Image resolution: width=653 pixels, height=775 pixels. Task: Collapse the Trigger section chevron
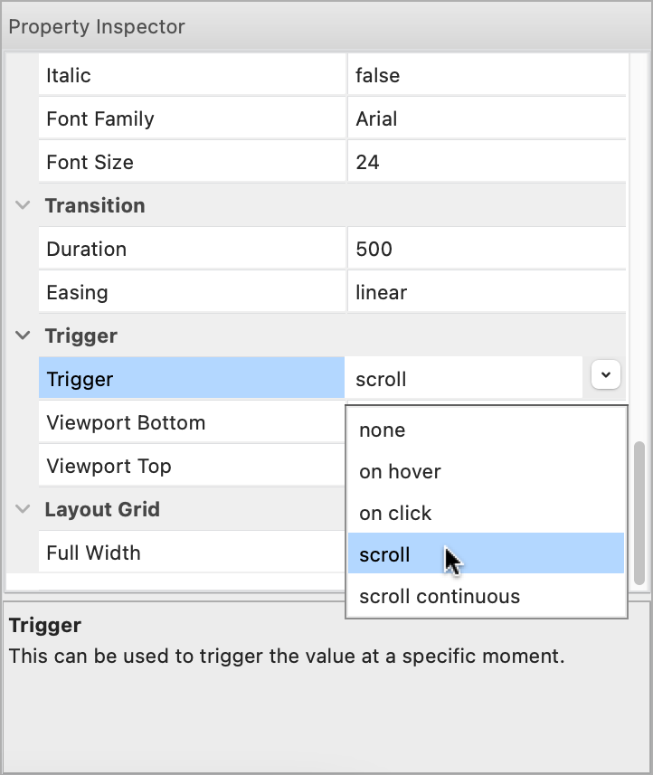point(23,336)
